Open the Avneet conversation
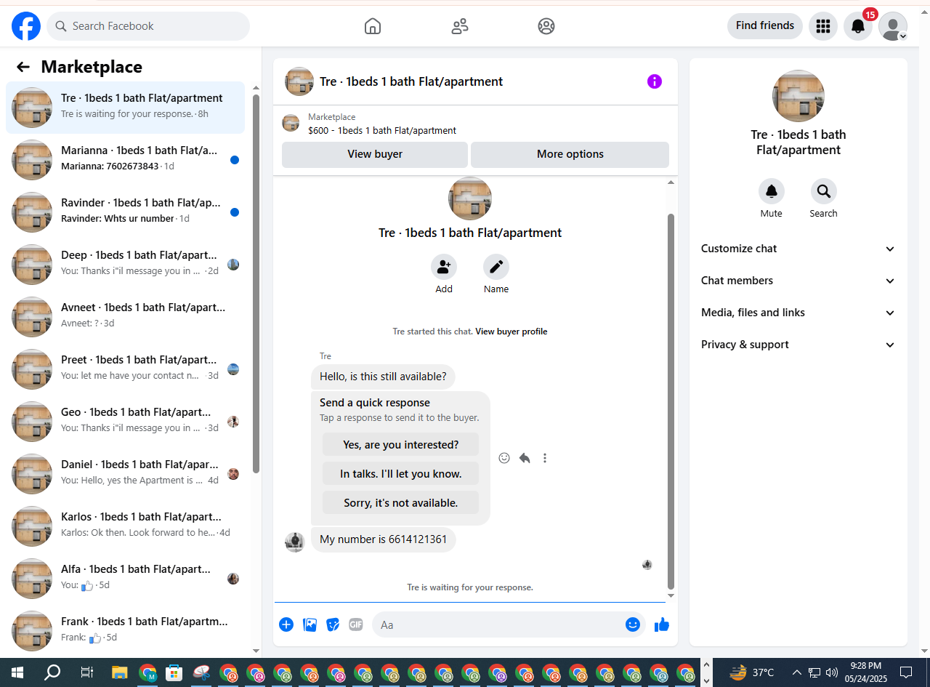Screen dimensions: 930x687 pyautogui.click(x=126, y=317)
